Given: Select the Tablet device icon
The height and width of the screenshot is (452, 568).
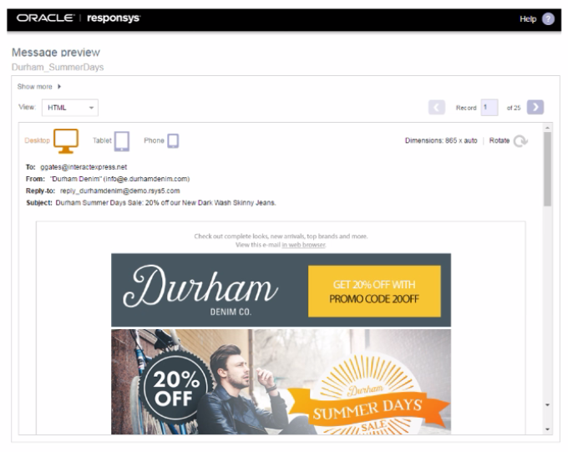Looking at the screenshot, I should (x=122, y=141).
